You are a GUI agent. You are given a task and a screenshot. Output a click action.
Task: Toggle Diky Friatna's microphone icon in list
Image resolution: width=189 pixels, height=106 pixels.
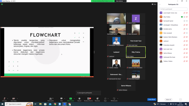click(x=184, y=17)
